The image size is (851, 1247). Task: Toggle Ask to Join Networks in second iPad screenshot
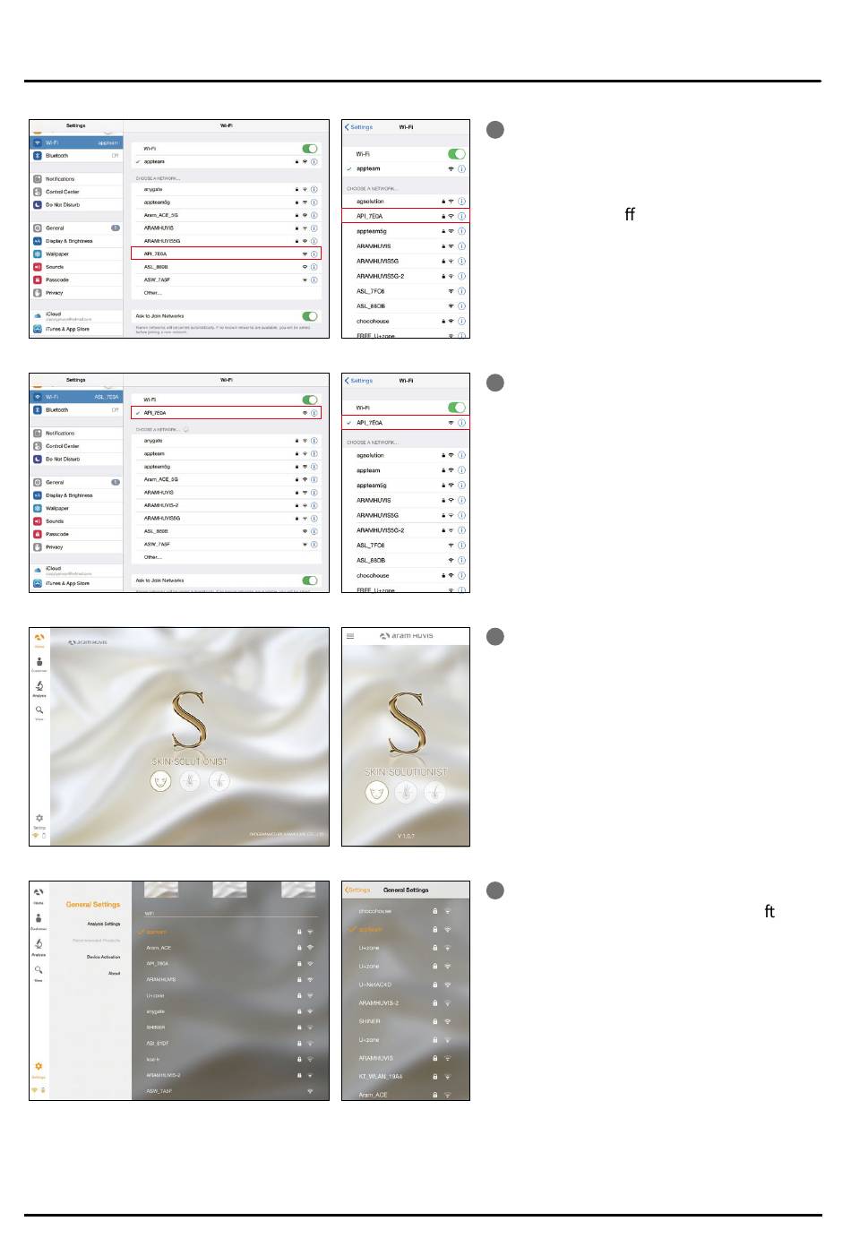pos(310,580)
